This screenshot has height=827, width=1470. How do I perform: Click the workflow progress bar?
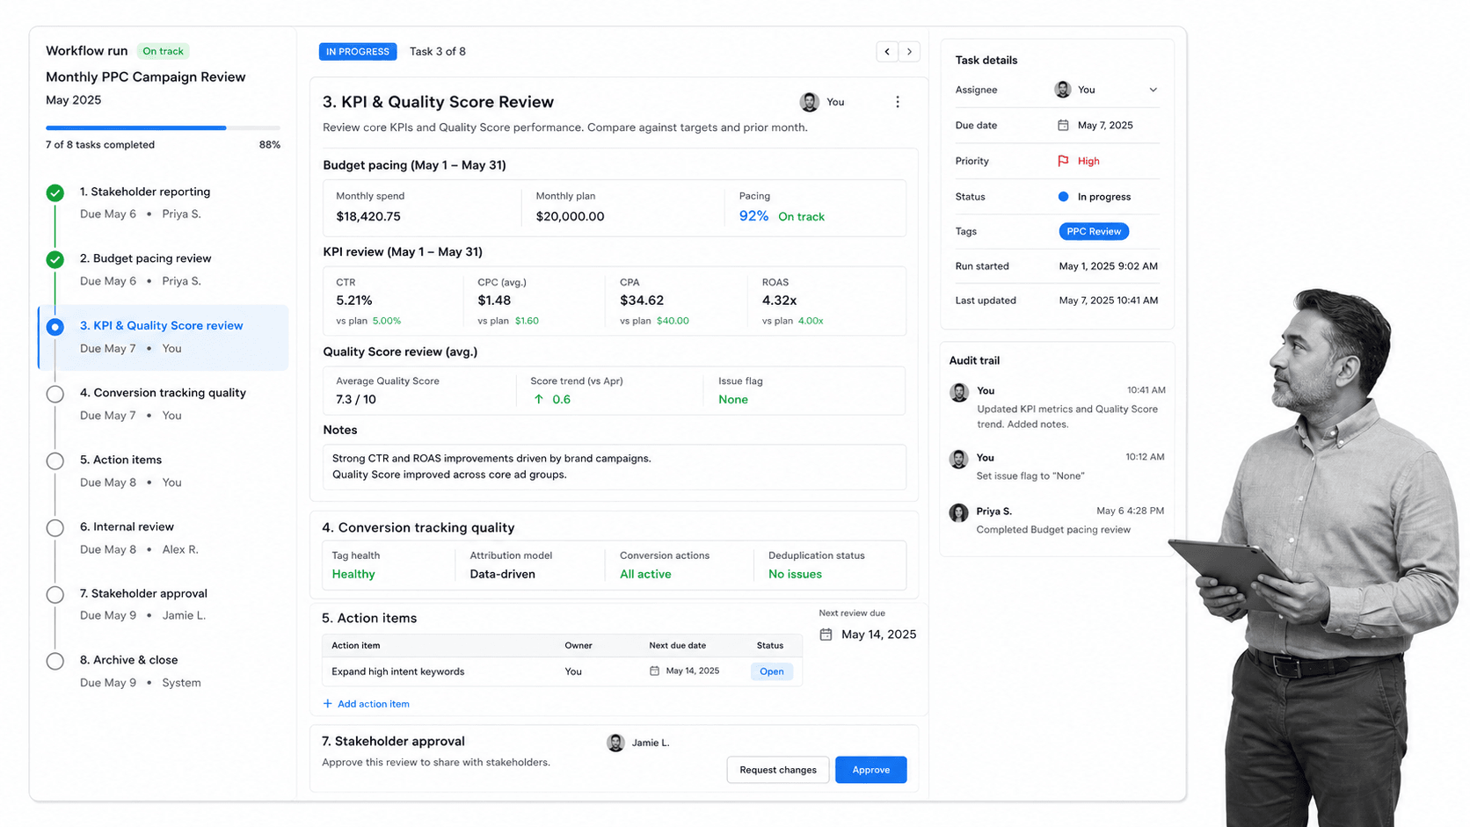click(163, 127)
